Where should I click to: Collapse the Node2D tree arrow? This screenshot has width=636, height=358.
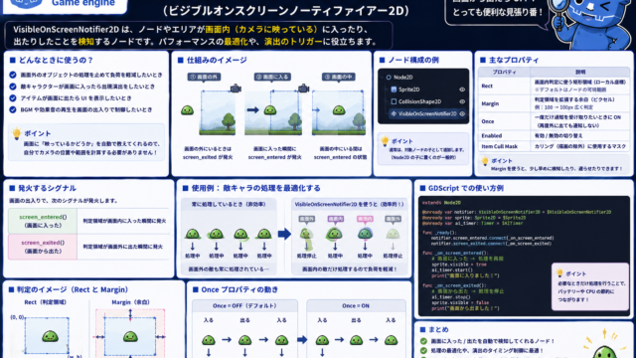[x=382, y=78]
